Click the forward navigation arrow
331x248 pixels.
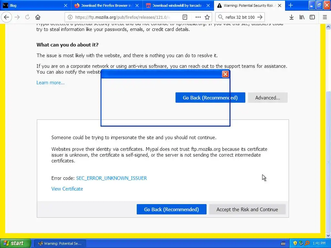click(17, 17)
